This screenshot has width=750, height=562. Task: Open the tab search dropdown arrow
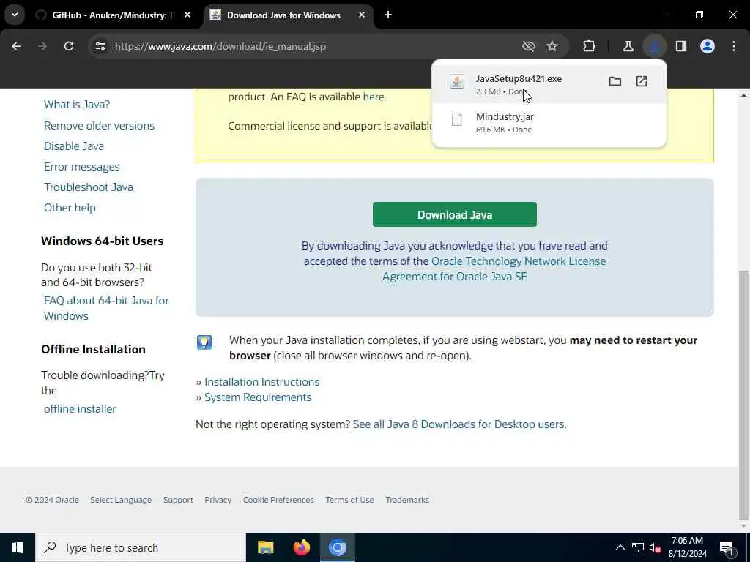click(x=15, y=15)
